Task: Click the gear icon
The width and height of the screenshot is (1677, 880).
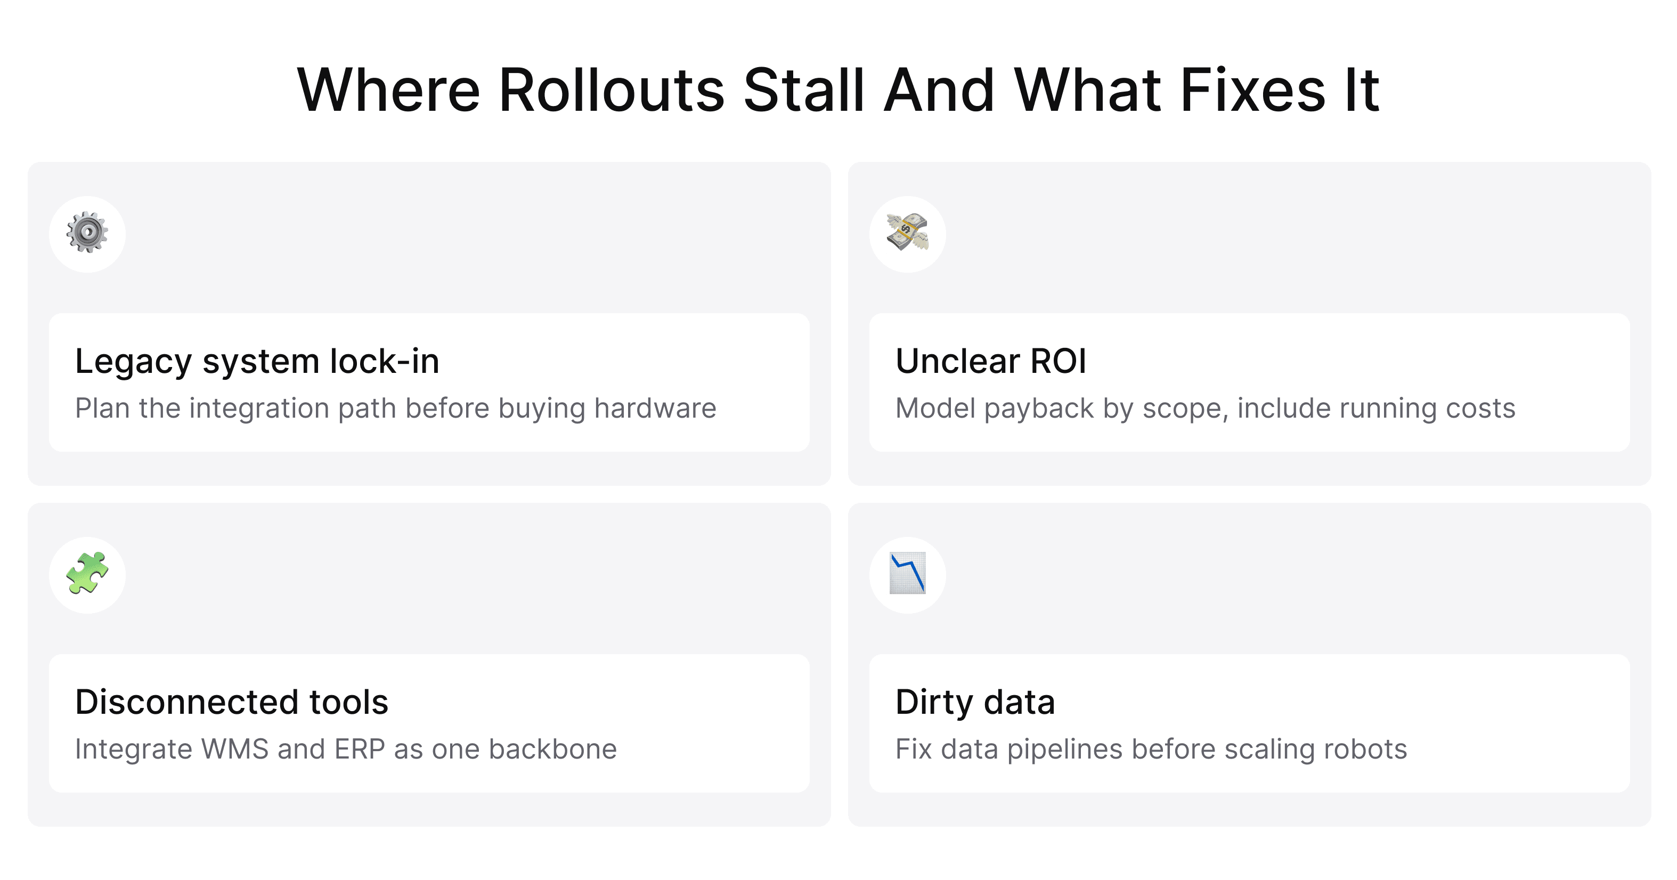Action: coord(87,232)
